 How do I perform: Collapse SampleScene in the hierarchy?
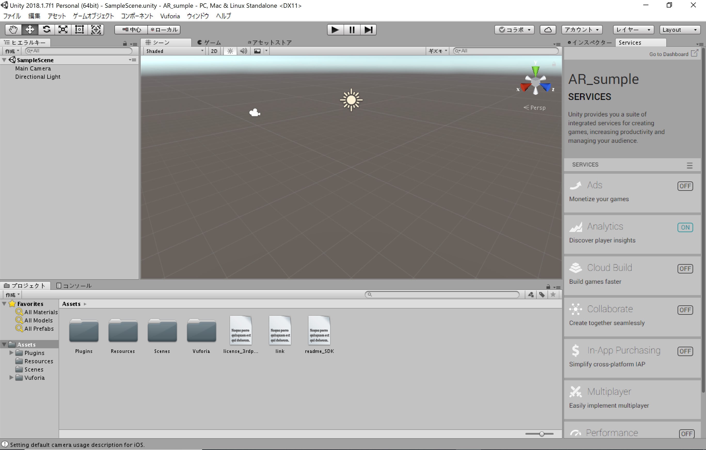(x=4, y=60)
